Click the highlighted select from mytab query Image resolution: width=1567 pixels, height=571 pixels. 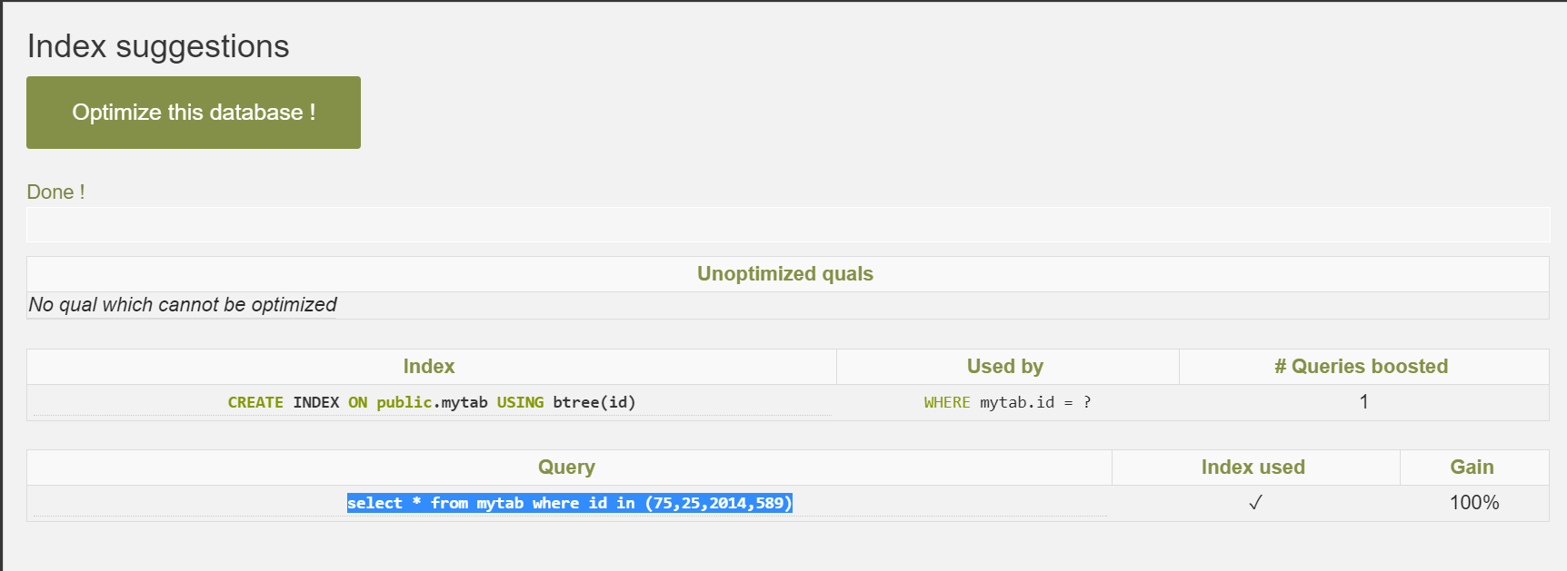[x=569, y=503]
